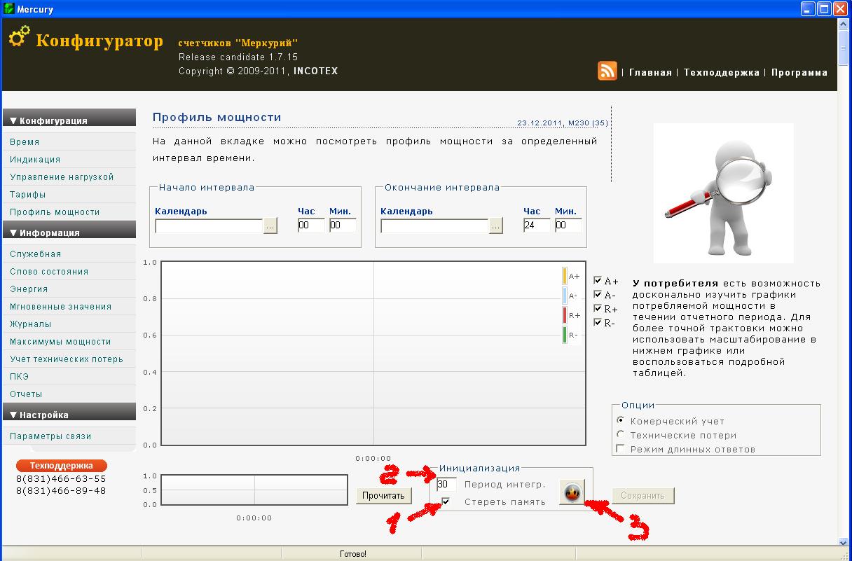
Task: Open Максимумы мощности page
Action: tap(60, 341)
